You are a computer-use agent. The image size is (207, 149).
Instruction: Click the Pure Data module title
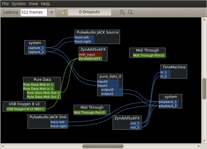[x=42, y=80]
